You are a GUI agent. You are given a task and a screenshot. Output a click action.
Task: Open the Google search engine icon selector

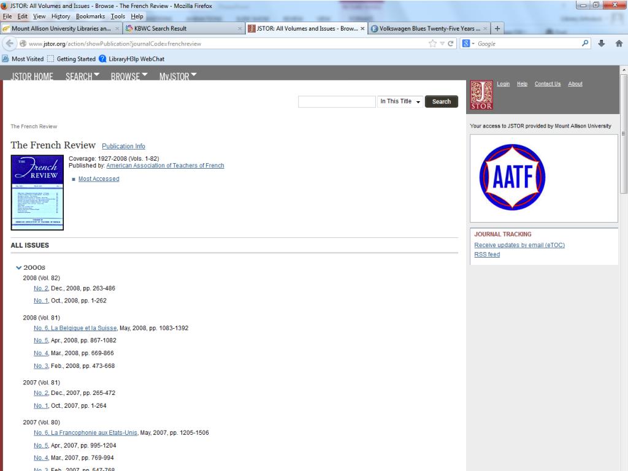coord(468,44)
